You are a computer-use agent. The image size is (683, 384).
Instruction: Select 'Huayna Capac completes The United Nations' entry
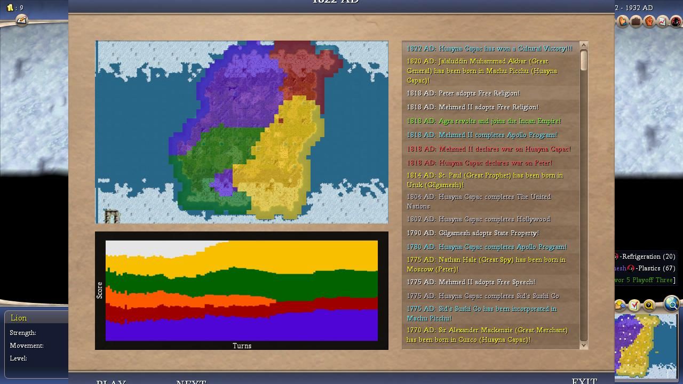490,202
